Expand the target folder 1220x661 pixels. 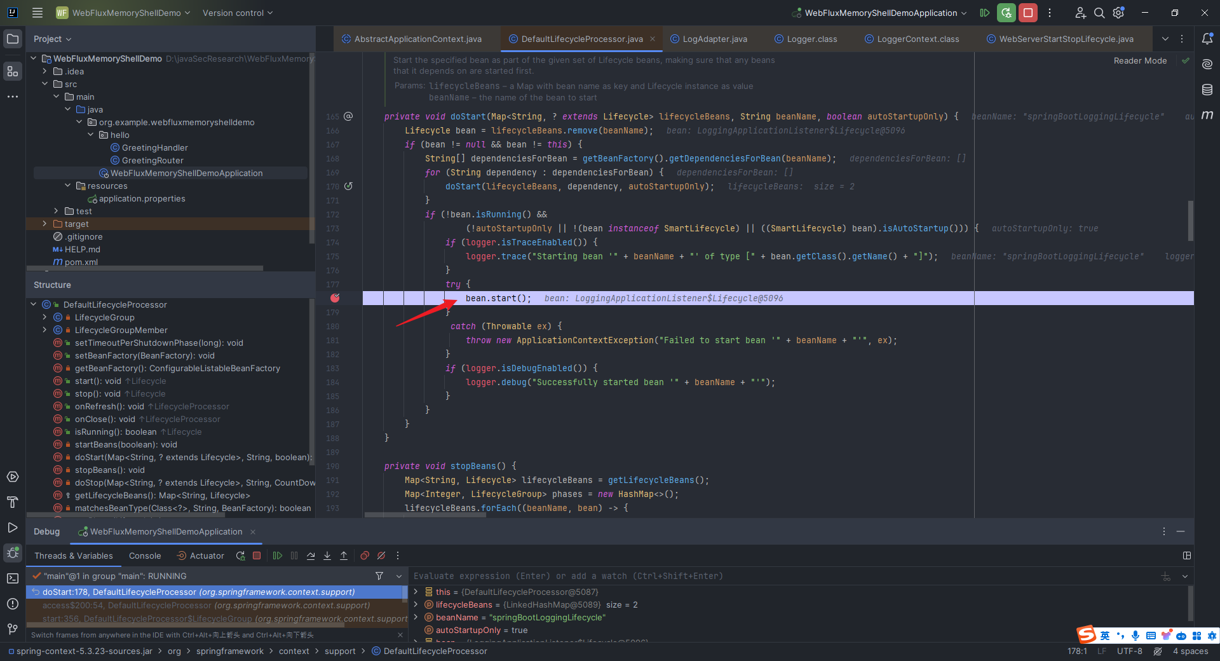pyautogui.click(x=45, y=224)
